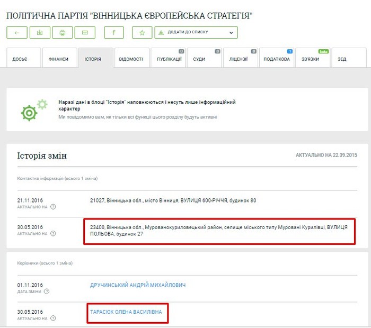The height and width of the screenshot is (328, 371).
Task: Share via Facebook icon button
Action: coord(114,33)
